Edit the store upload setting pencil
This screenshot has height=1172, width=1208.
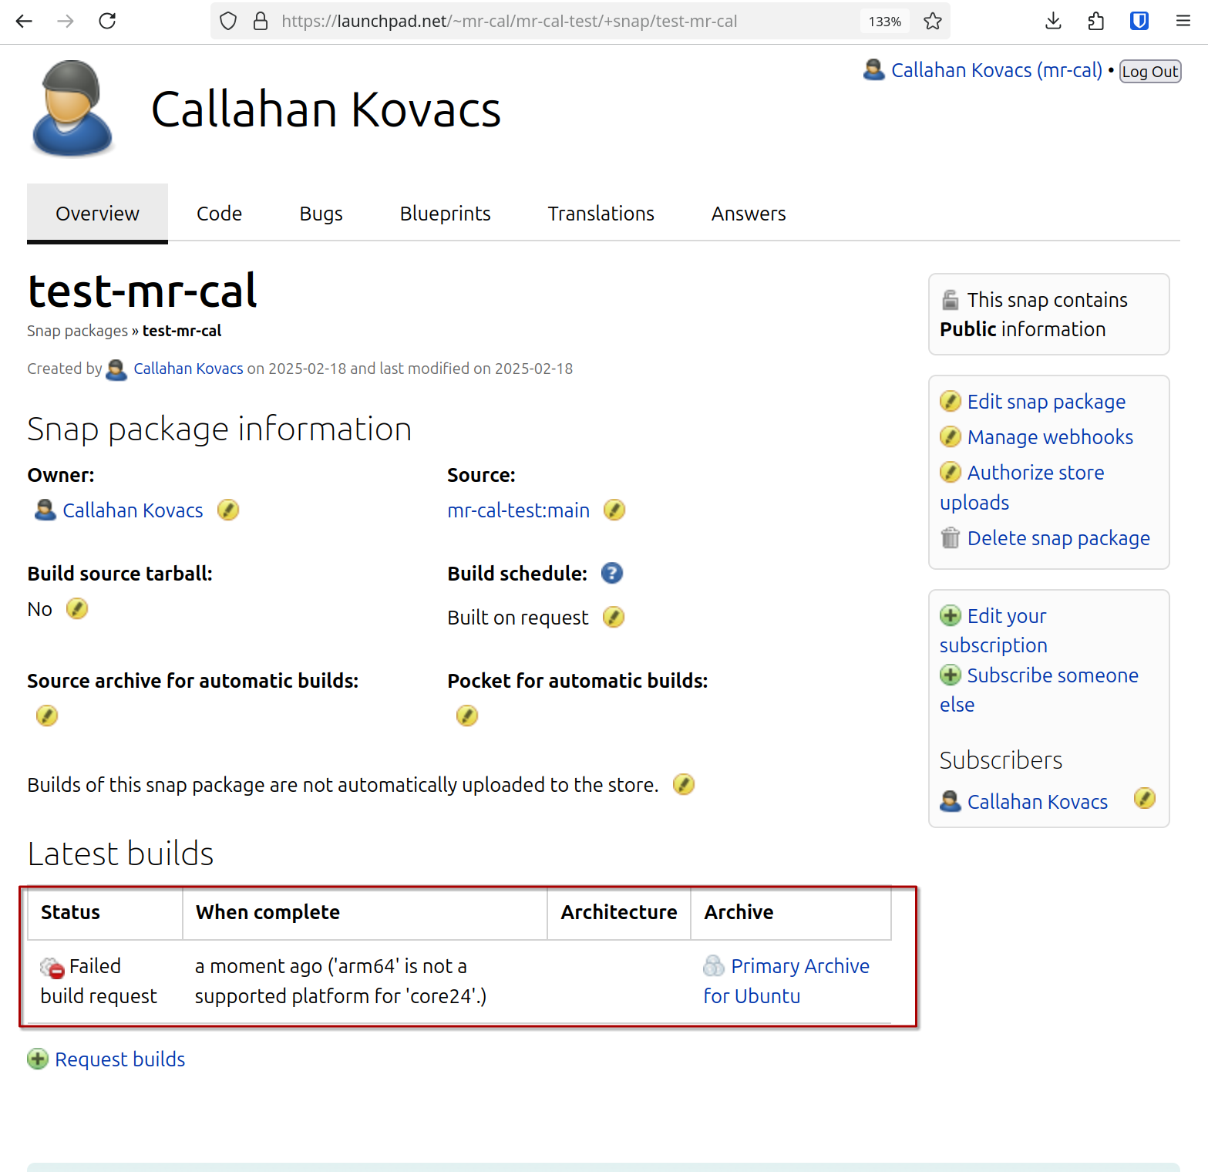coord(684,784)
